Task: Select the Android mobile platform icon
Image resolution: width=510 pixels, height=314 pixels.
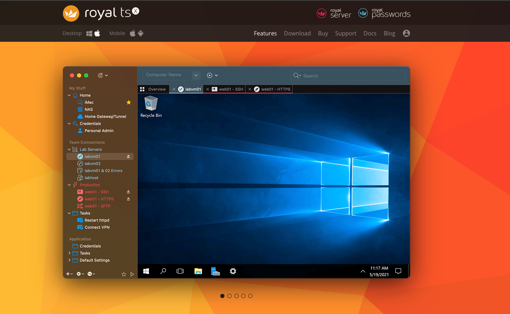Action: tap(140, 33)
